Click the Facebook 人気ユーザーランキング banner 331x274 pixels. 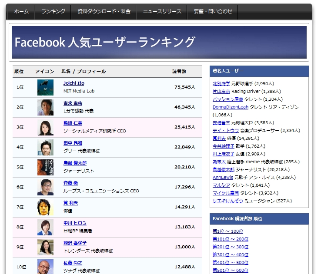(159, 43)
